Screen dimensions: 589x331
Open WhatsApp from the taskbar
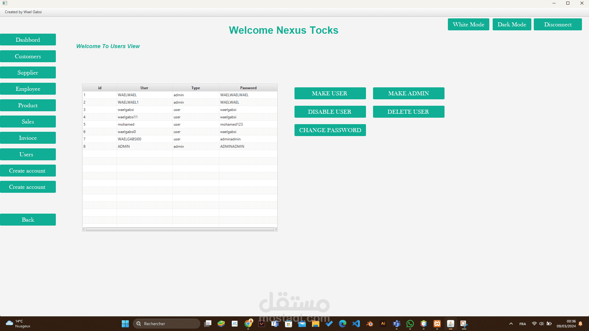click(410, 324)
